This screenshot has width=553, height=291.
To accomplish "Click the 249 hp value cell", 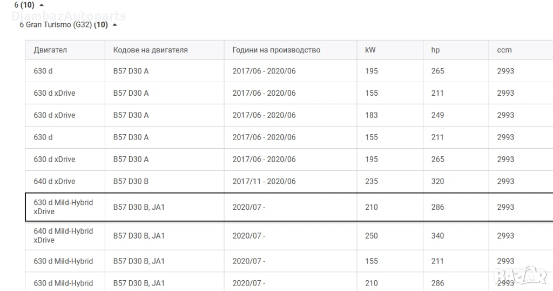I will [437, 115].
